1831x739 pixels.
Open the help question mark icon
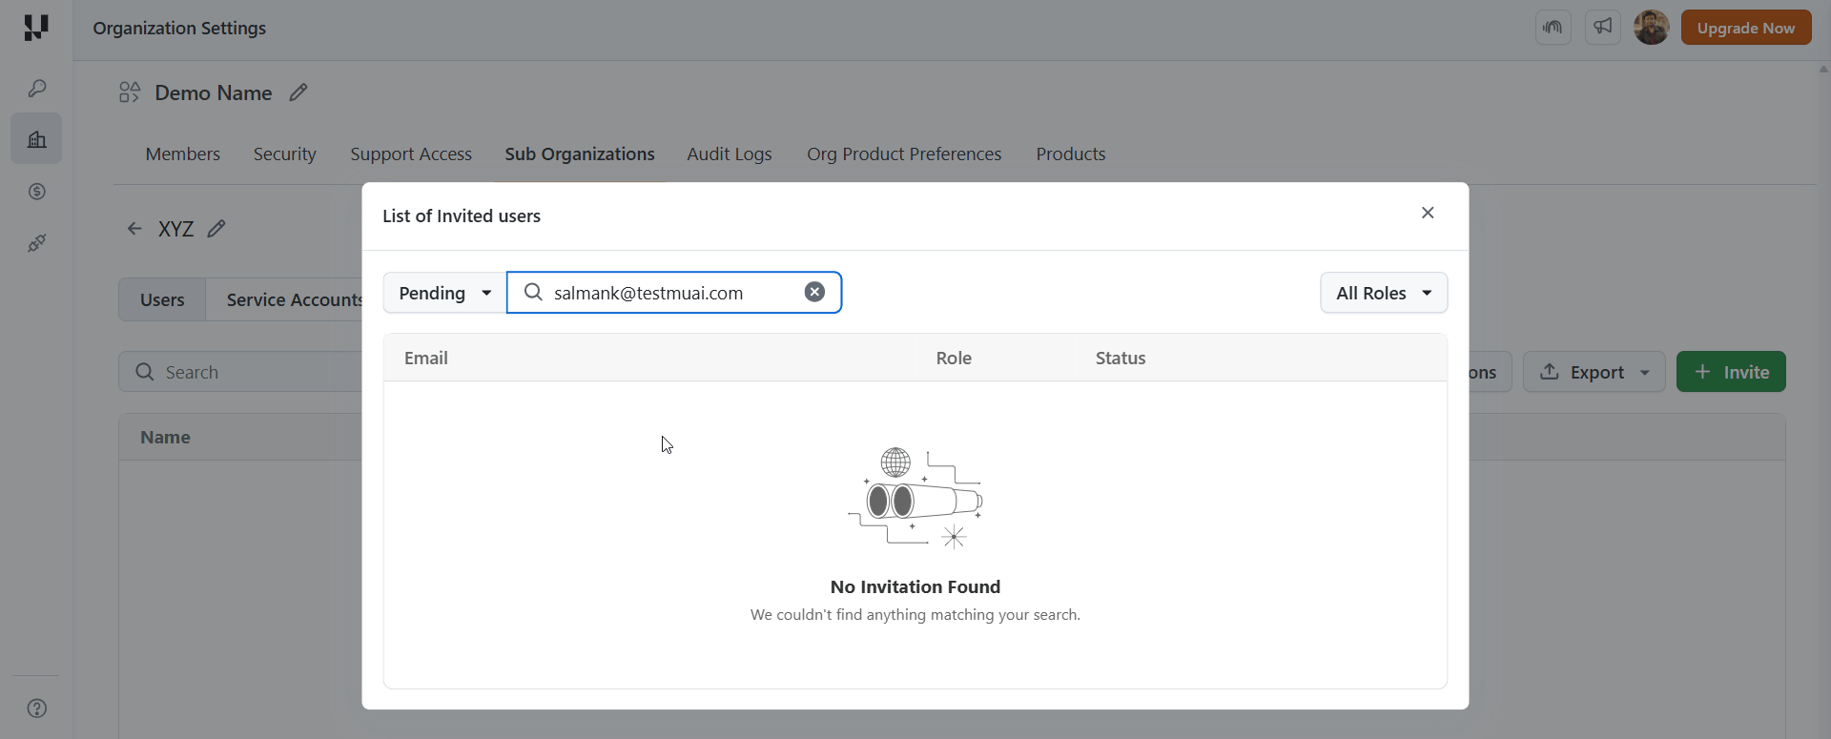click(37, 708)
